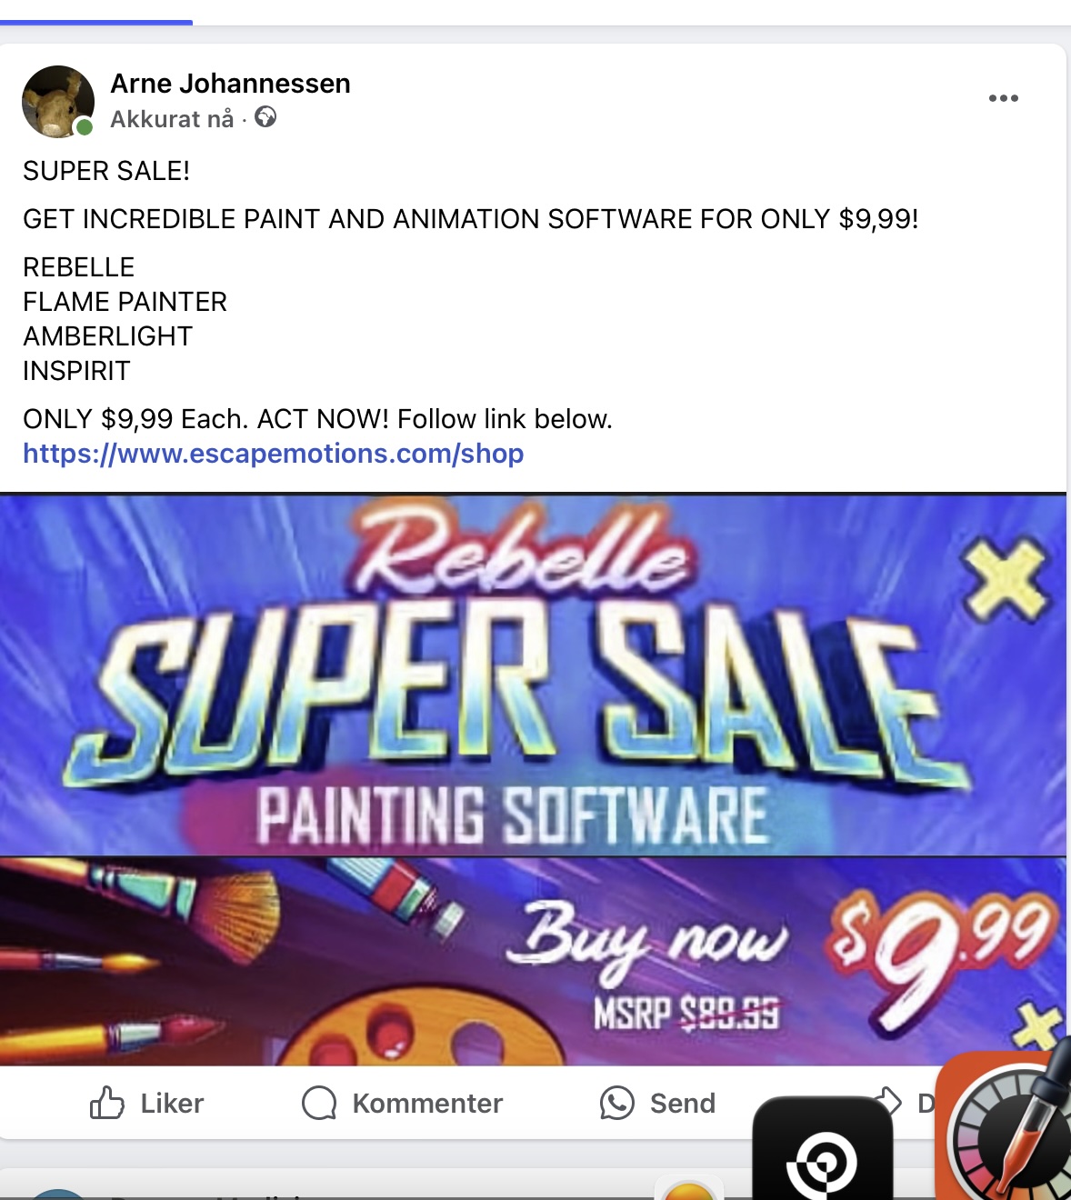Click the 'Akkurat nå' timestamp
This screenshot has width=1071, height=1200.
(172, 119)
